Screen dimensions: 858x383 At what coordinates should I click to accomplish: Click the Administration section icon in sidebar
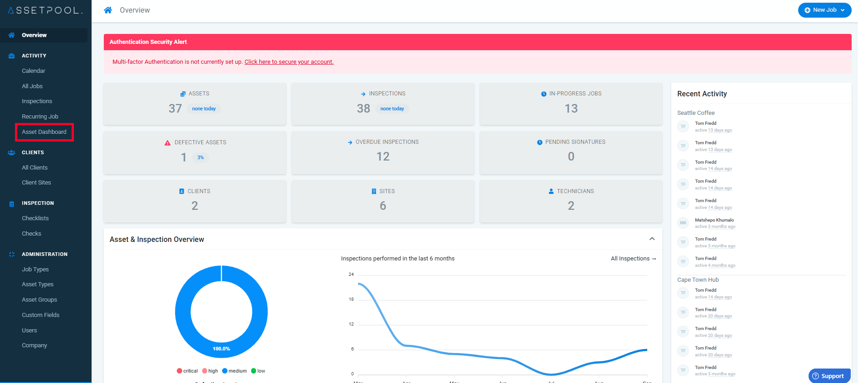coord(12,255)
